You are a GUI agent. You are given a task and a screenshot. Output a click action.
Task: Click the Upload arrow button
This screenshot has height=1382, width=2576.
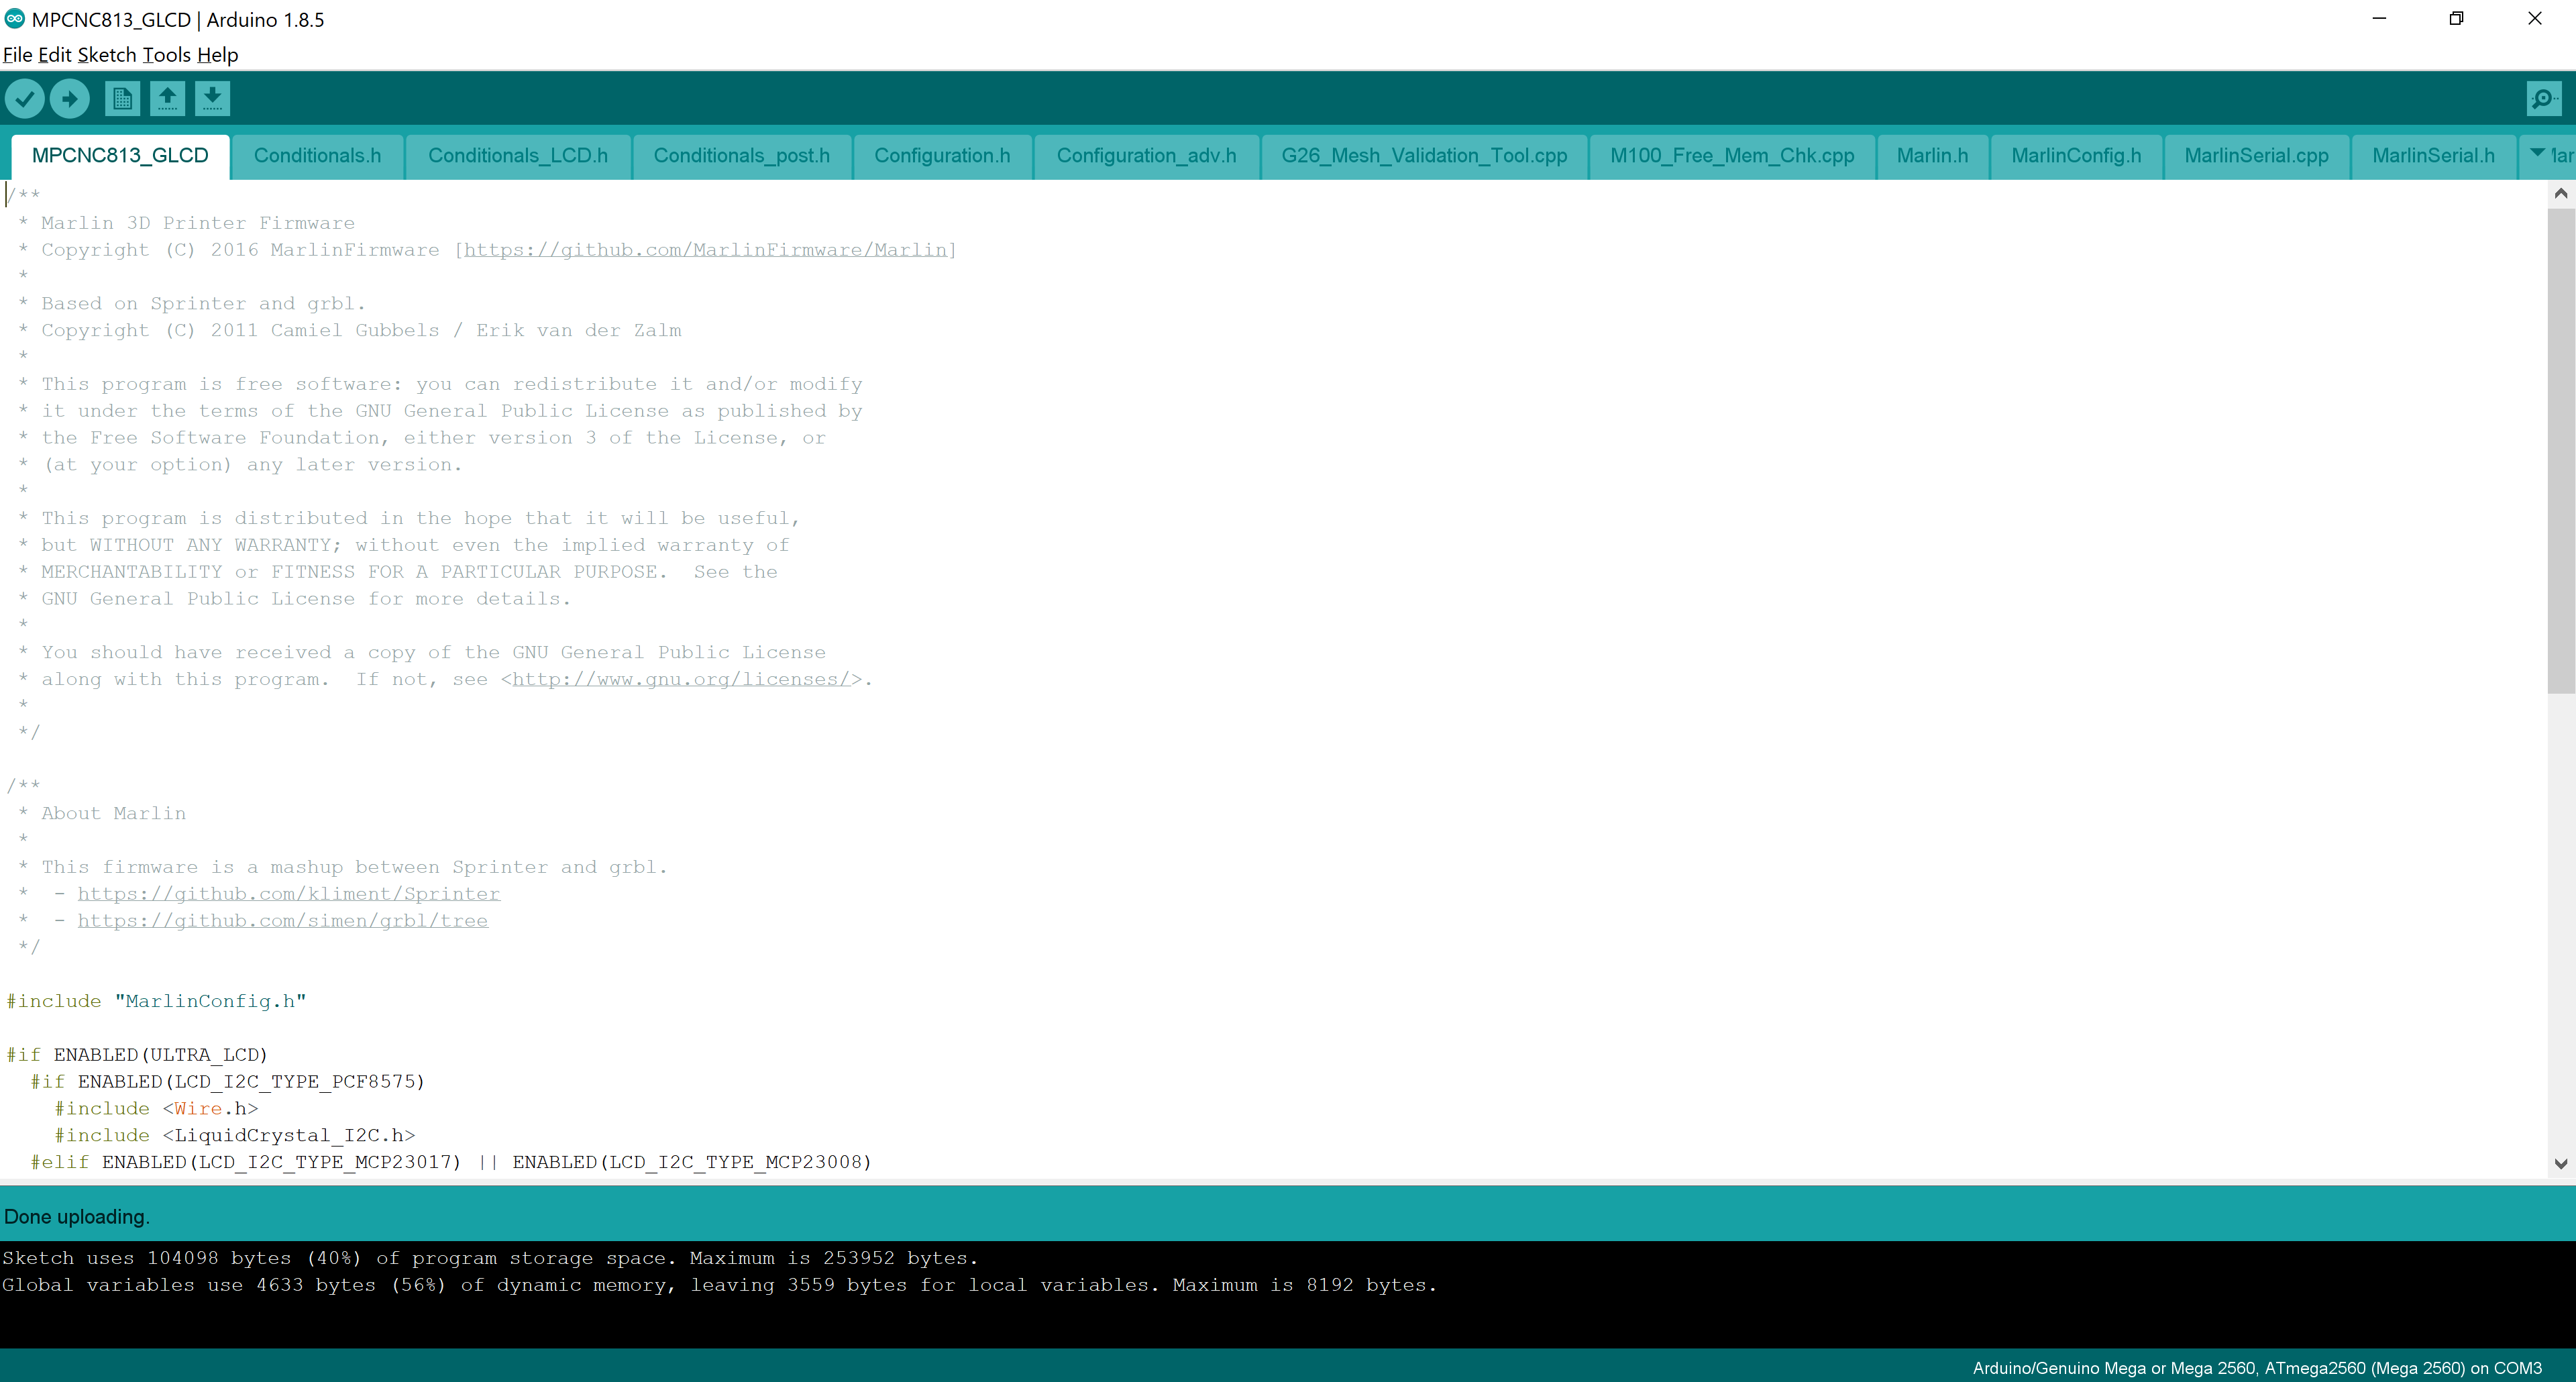pyautogui.click(x=69, y=98)
